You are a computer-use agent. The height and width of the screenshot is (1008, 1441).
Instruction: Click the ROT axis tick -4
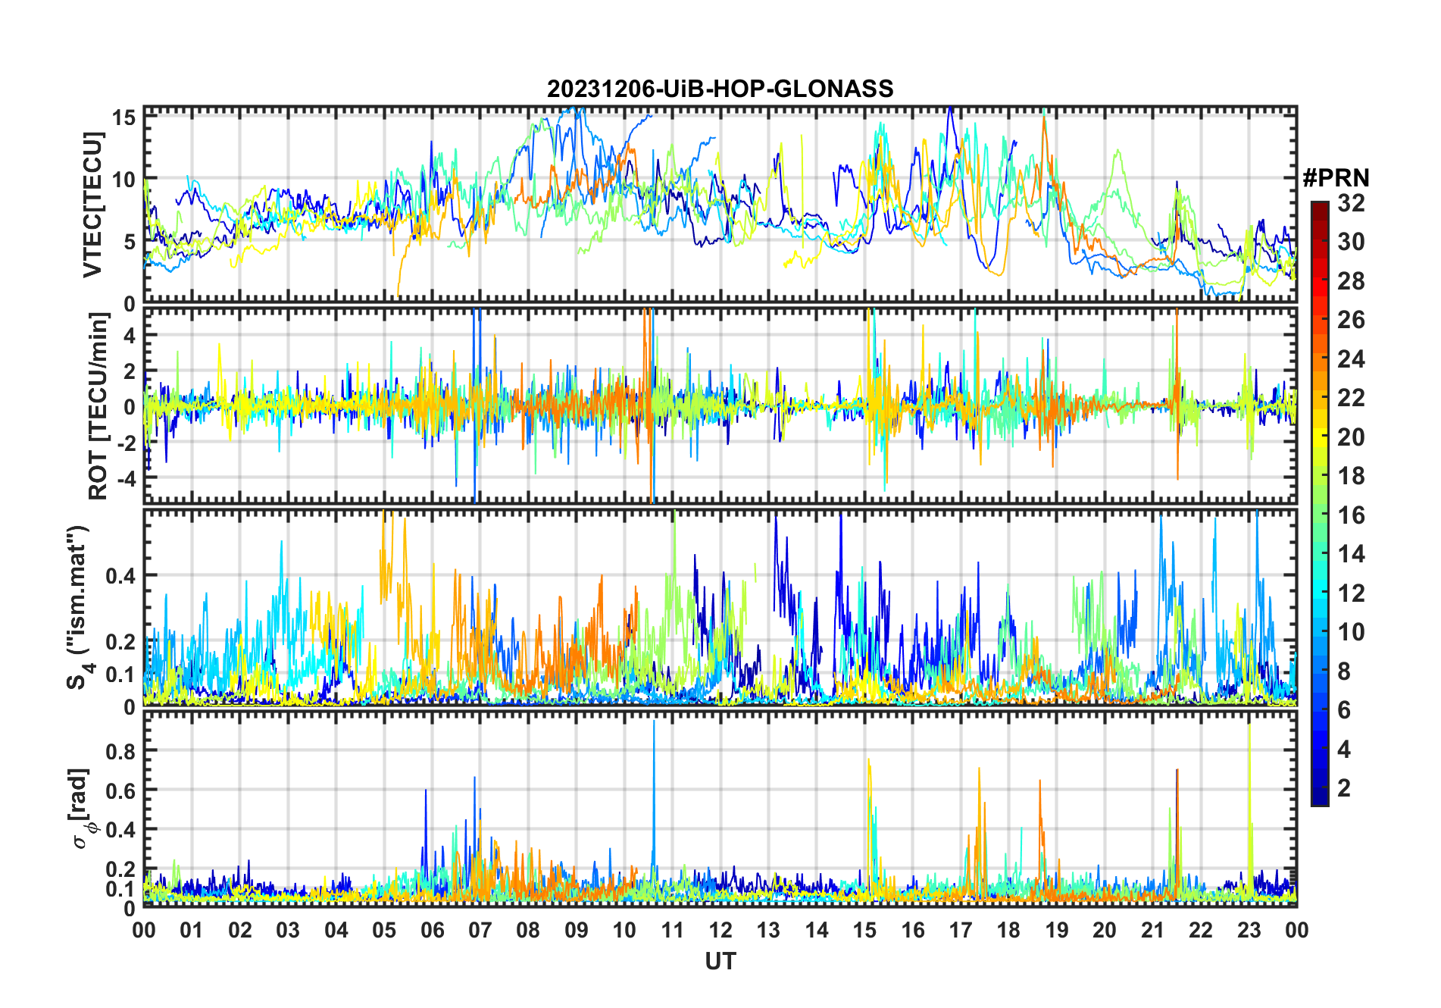pos(127,479)
